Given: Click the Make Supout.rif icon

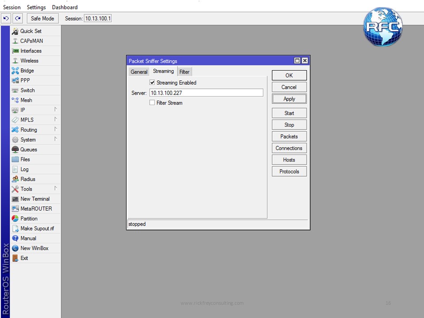Looking at the screenshot, I should 15,228.
